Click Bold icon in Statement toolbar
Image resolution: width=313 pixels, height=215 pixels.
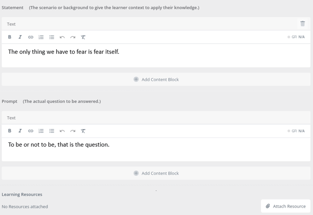point(10,37)
